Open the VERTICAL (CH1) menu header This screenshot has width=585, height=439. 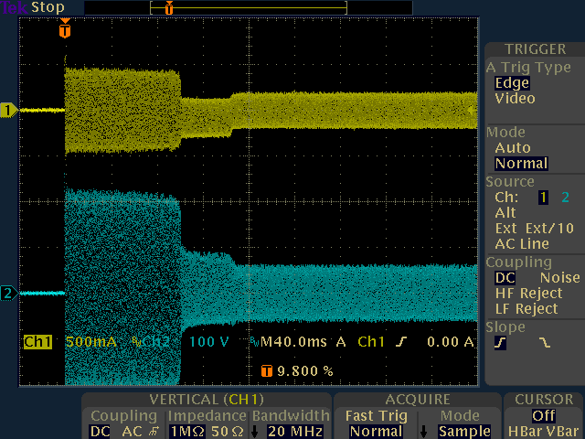click(207, 400)
